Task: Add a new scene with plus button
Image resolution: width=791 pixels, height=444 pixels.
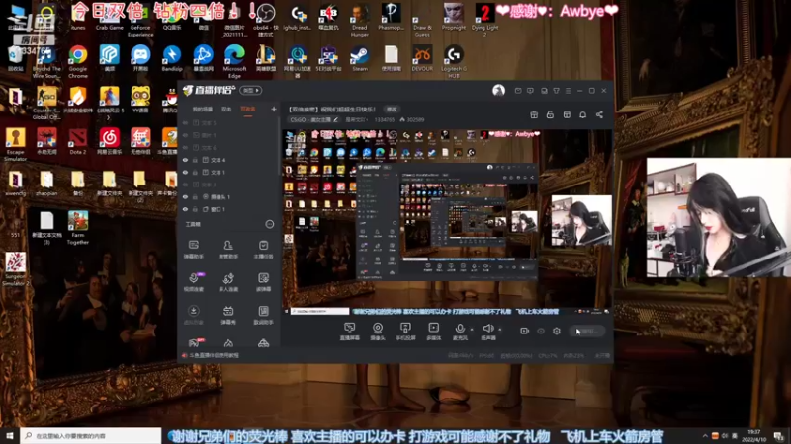Action: (274, 109)
